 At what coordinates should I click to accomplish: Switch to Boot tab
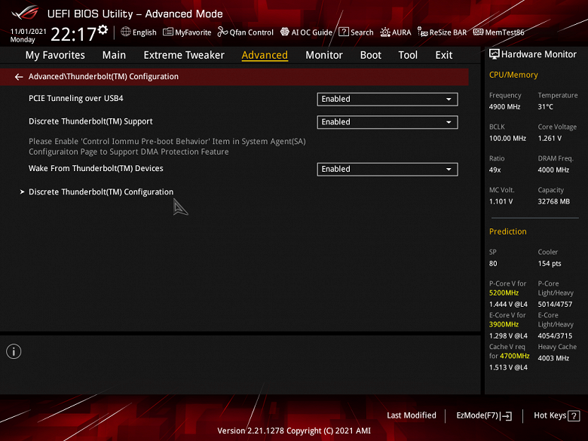370,55
